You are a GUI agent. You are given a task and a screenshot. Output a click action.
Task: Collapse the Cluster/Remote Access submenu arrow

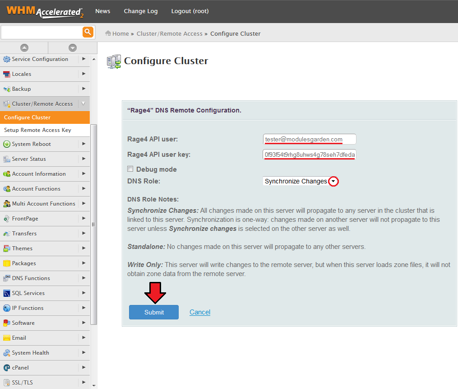[83, 103]
